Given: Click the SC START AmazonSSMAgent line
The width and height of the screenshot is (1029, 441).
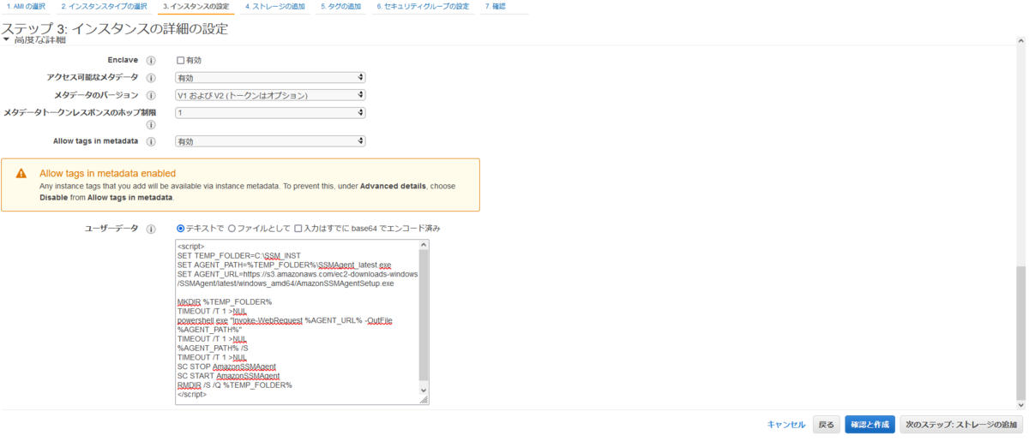Looking at the screenshot, I should point(229,376).
